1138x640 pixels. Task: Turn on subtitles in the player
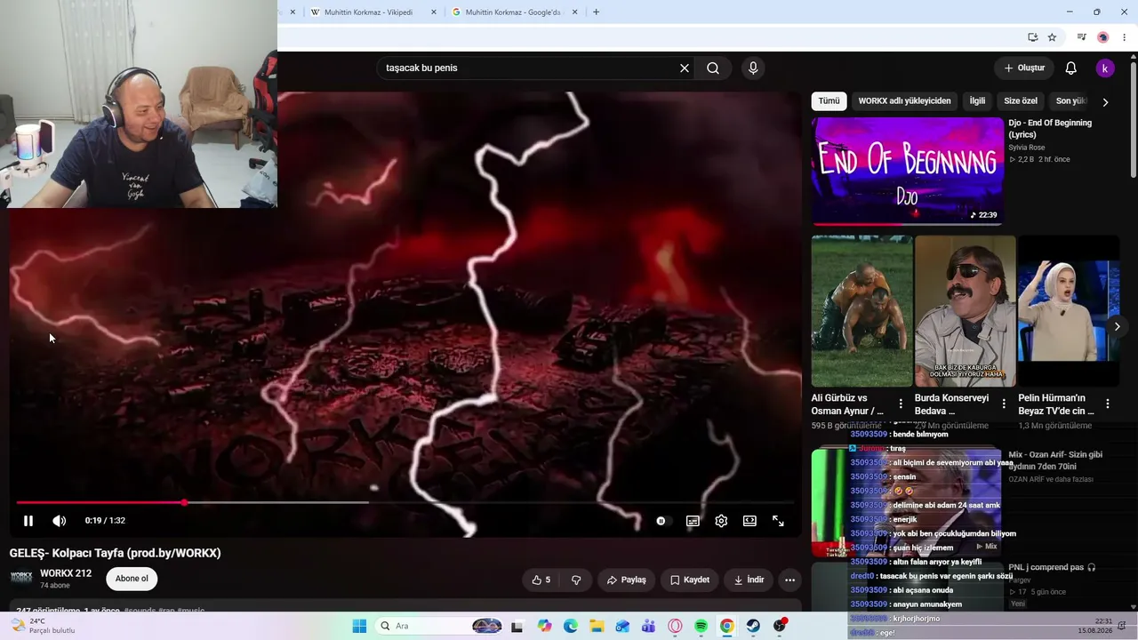click(693, 521)
